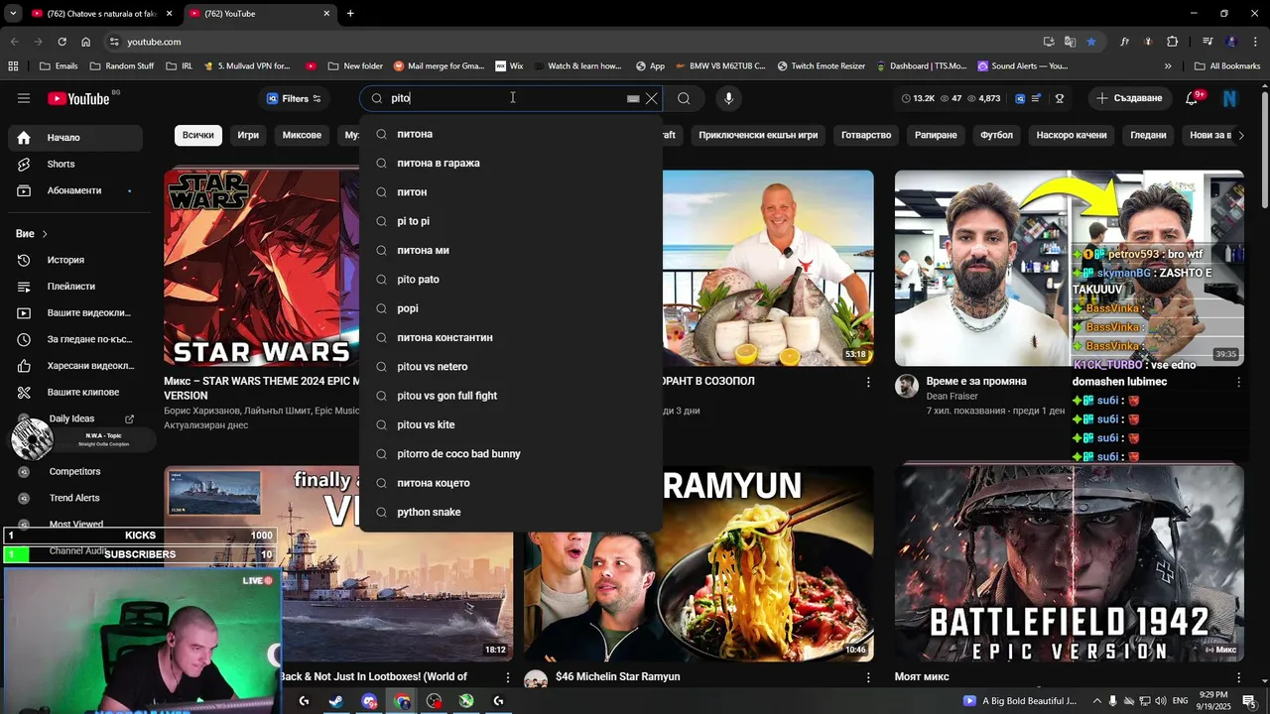Select the Наскоро качени chip

pyautogui.click(x=1072, y=135)
